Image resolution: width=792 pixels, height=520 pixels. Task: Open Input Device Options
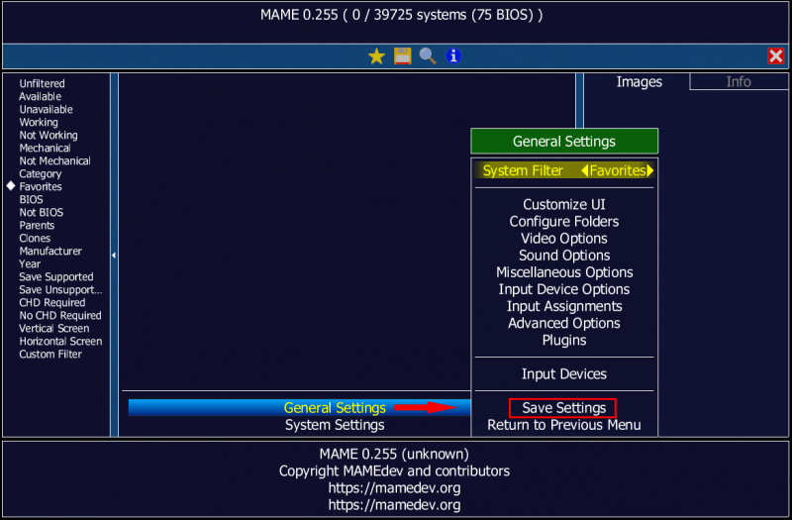coord(564,289)
